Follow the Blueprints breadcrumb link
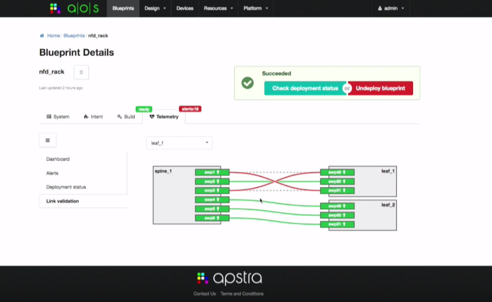Image resolution: width=492 pixels, height=302 pixels. pyautogui.click(x=74, y=36)
